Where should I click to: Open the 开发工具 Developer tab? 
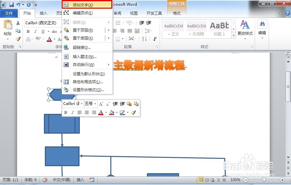[x=155, y=13]
